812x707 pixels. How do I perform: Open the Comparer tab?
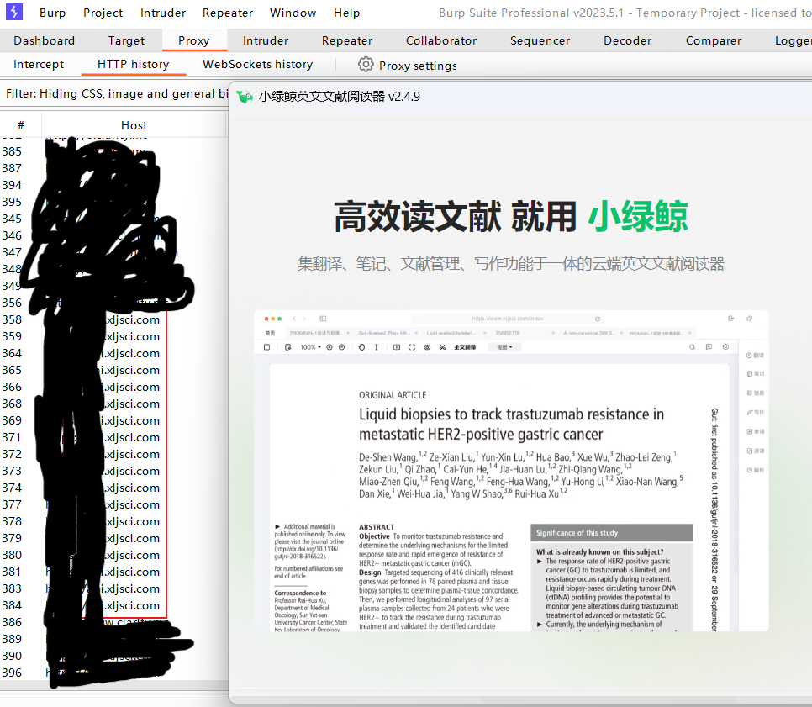tap(713, 40)
